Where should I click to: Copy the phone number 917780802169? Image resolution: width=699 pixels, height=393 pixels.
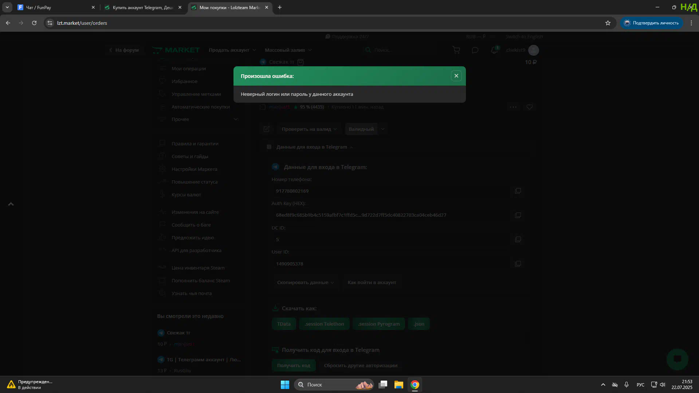(518, 191)
